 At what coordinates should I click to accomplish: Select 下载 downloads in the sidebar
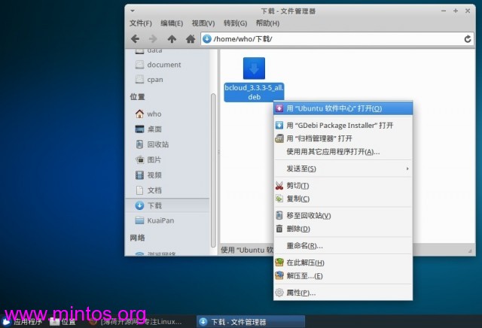click(x=167, y=205)
